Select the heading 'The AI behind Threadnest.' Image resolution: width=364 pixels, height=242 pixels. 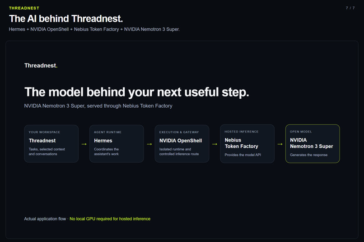coord(66,19)
